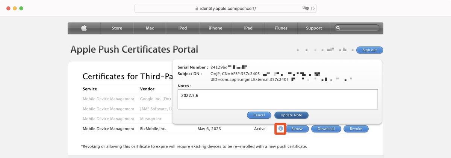Click the translate icon in address bar
Viewport: 451px width, 158px height.
[x=306, y=8]
